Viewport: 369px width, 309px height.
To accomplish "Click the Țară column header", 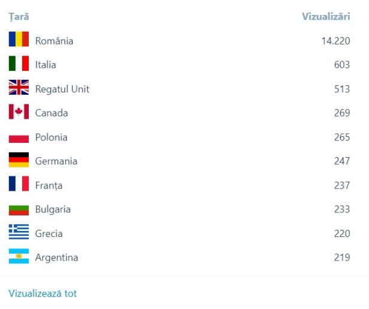I will pyautogui.click(x=19, y=17).
